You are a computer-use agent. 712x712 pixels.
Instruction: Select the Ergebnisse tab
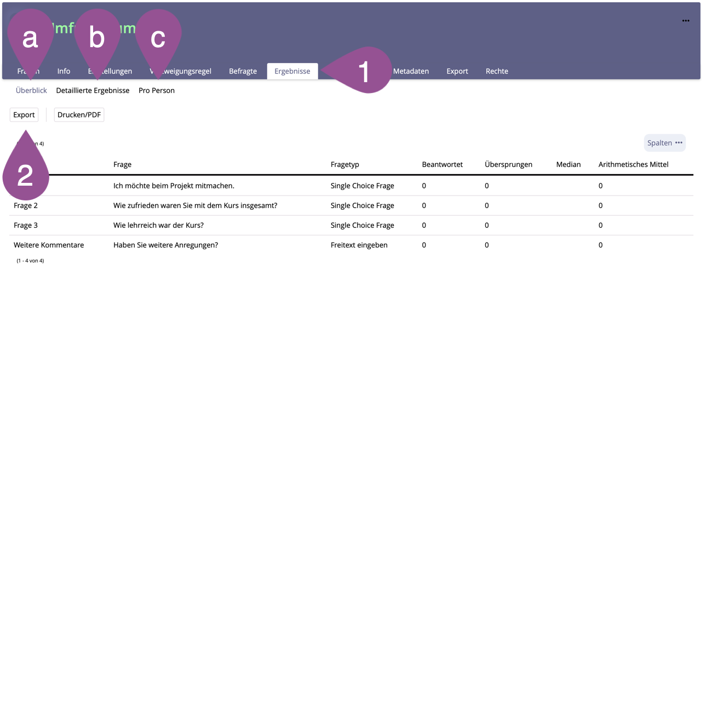pos(292,71)
